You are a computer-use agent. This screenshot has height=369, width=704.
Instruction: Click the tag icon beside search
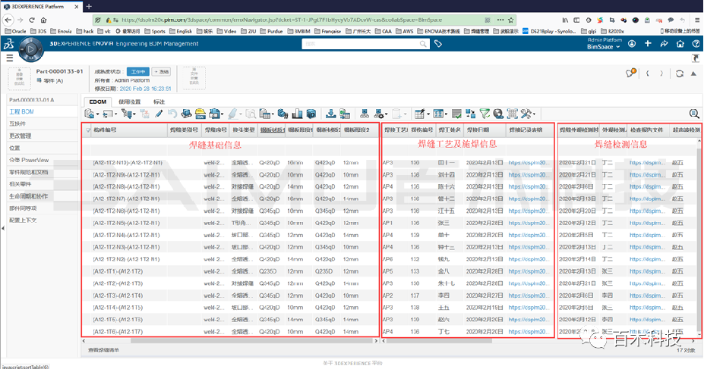[438, 44]
